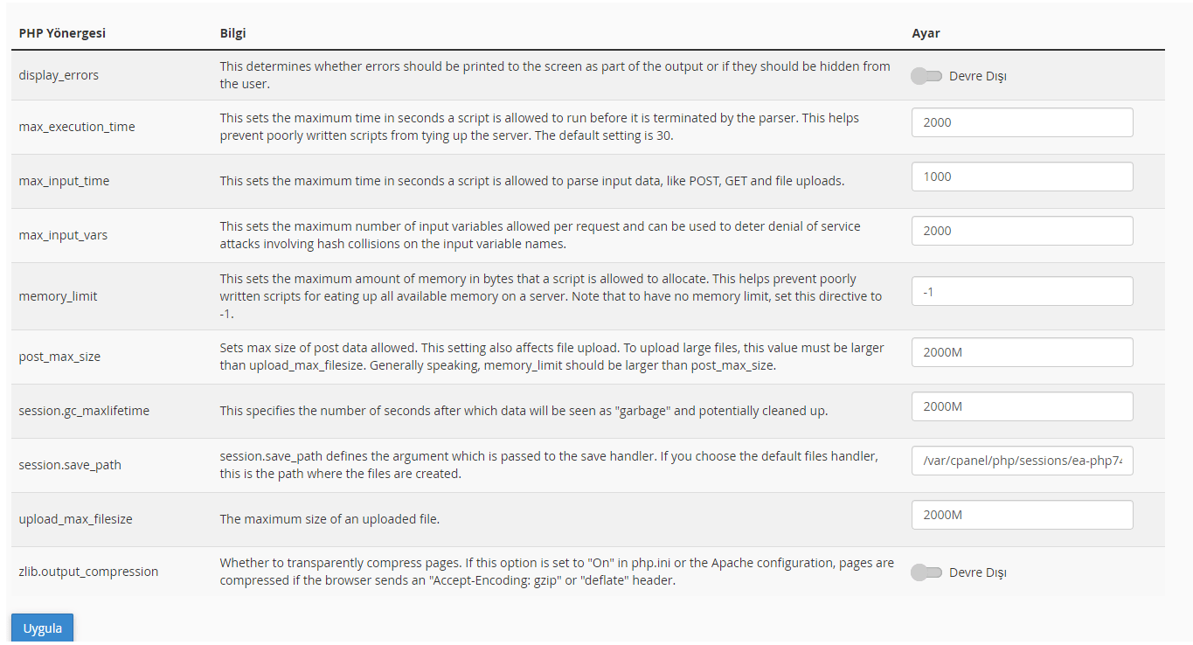Select the max_input_time value field
The height and width of the screenshot is (645, 1193).
1022,177
